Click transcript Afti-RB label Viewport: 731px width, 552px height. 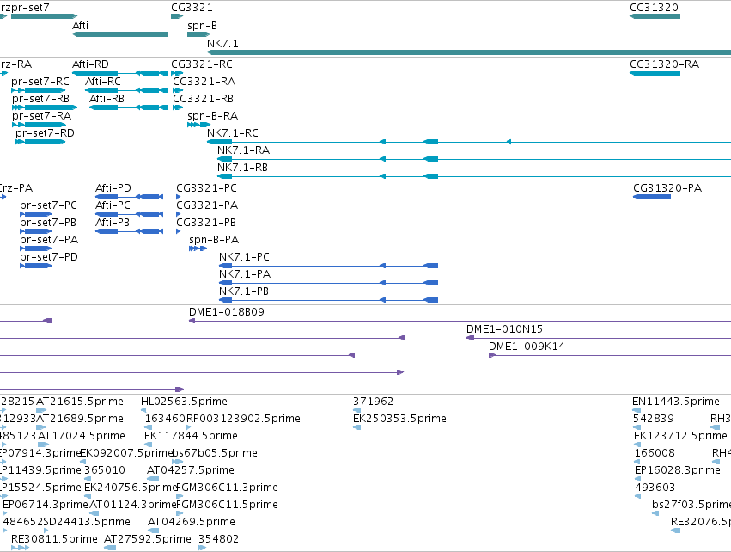tap(107, 99)
